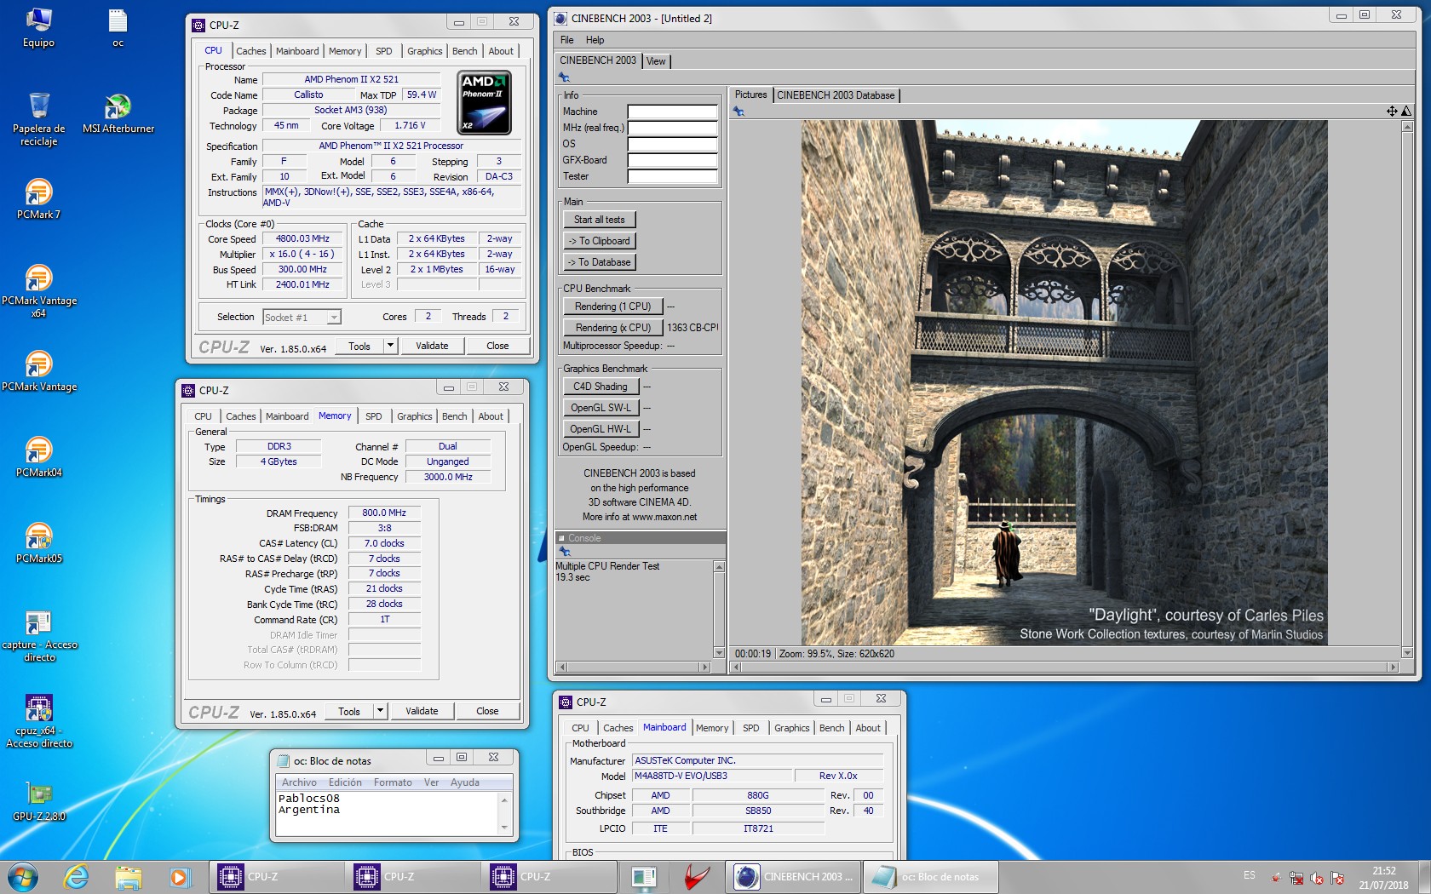Click the move-view cross icon in picture panel
The height and width of the screenshot is (894, 1431).
[1391, 112]
